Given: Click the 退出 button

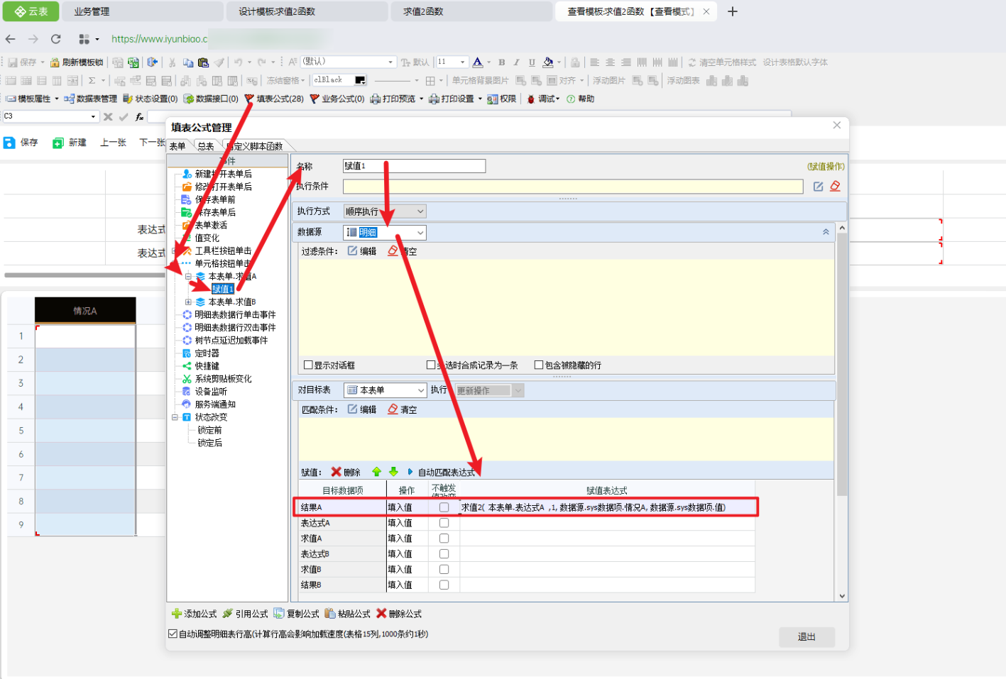Looking at the screenshot, I should 807,637.
